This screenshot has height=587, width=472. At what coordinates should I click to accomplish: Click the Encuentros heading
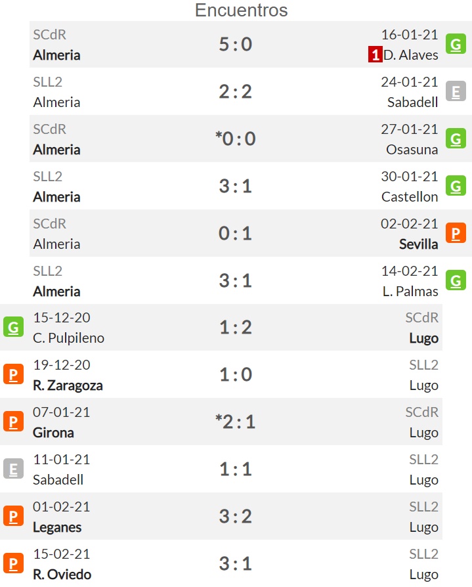point(242,10)
